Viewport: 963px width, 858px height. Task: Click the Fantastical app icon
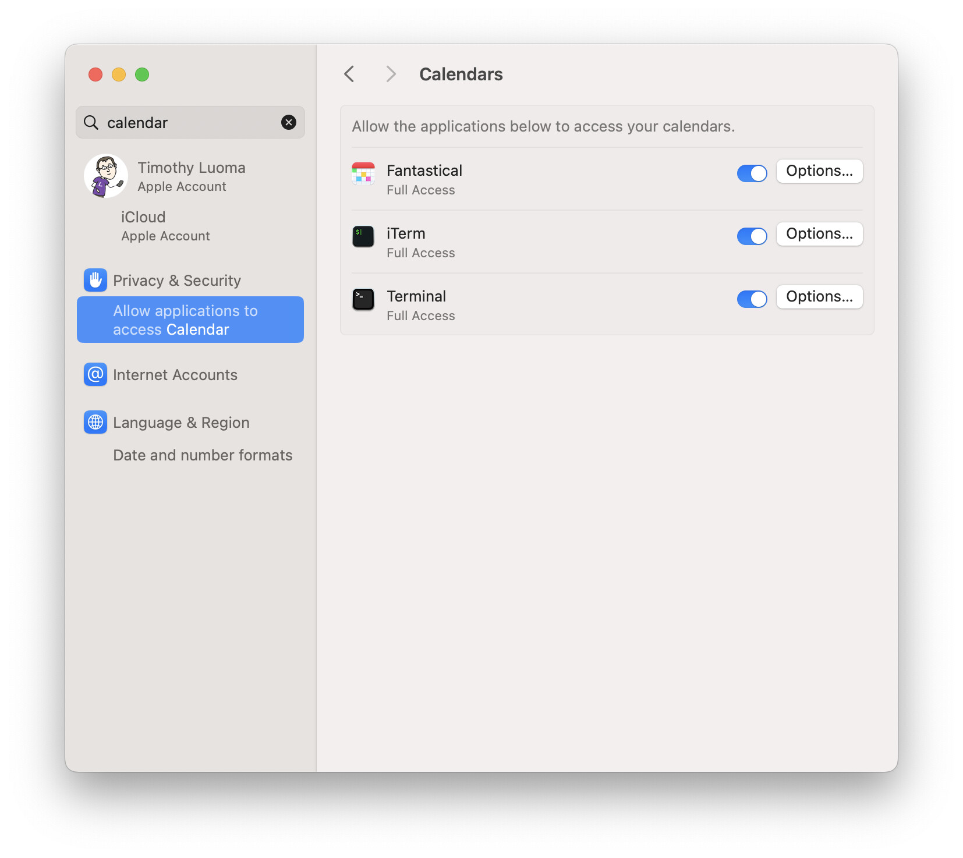tap(363, 173)
